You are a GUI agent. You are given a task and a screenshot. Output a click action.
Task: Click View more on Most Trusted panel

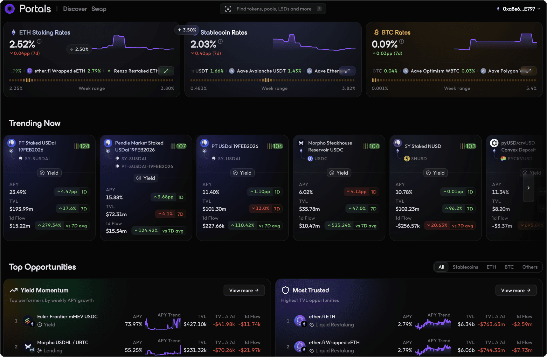pyautogui.click(x=516, y=290)
